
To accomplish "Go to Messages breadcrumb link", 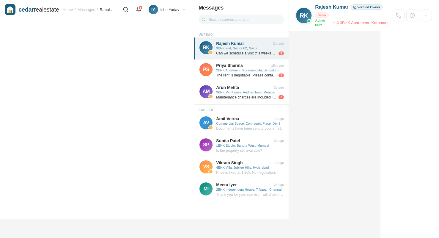I will (x=86, y=10).
